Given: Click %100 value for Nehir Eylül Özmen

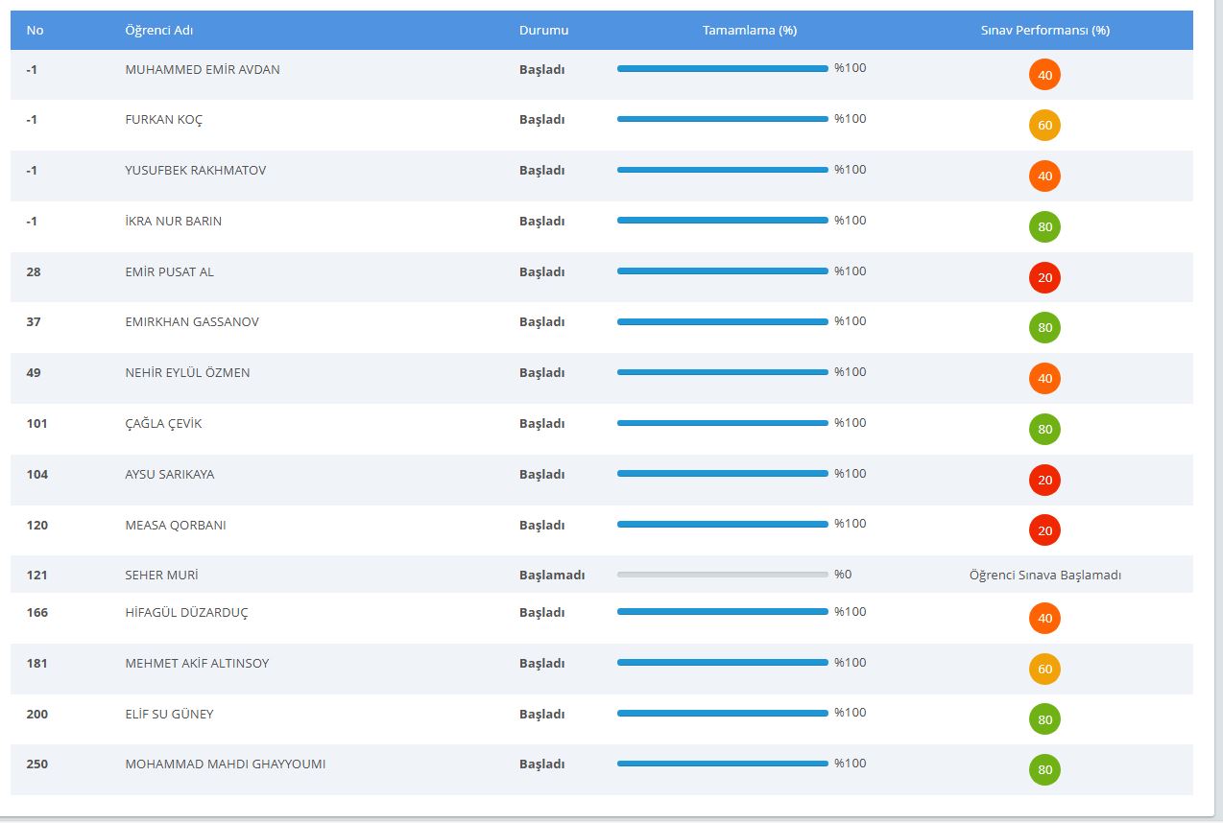Looking at the screenshot, I should click(851, 372).
